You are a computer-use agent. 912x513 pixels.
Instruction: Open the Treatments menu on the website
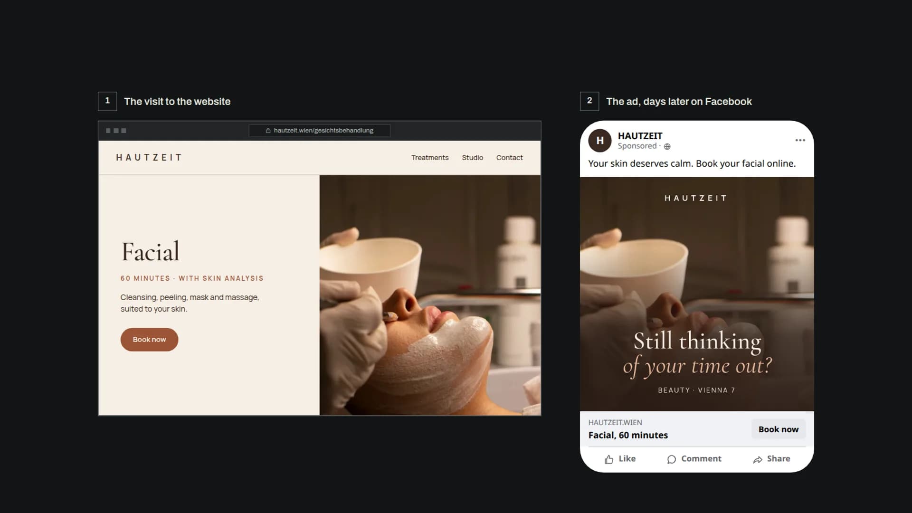(x=430, y=158)
